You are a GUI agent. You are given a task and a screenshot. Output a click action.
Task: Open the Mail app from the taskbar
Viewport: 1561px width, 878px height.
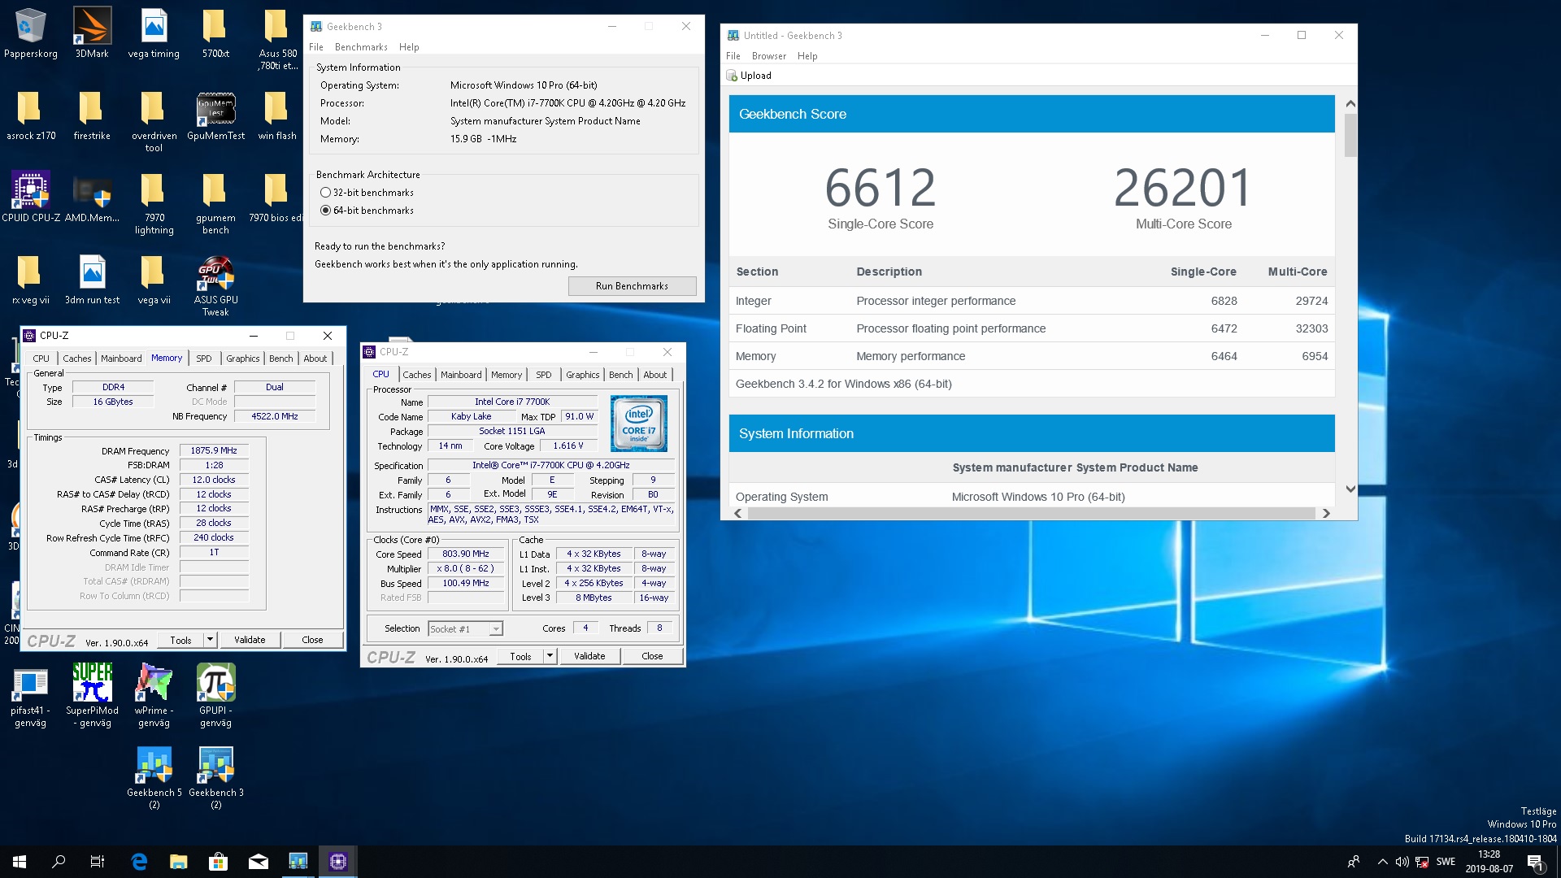pos(258,862)
